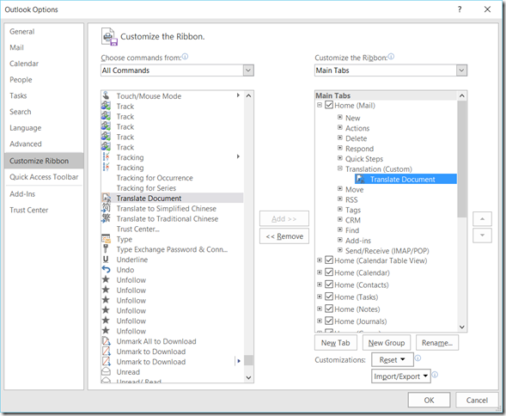
Task: Select the Send/Receive (IMAP/POP) group
Action: point(387,251)
